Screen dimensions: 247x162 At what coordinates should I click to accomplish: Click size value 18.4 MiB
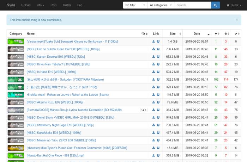(x=173, y=148)
